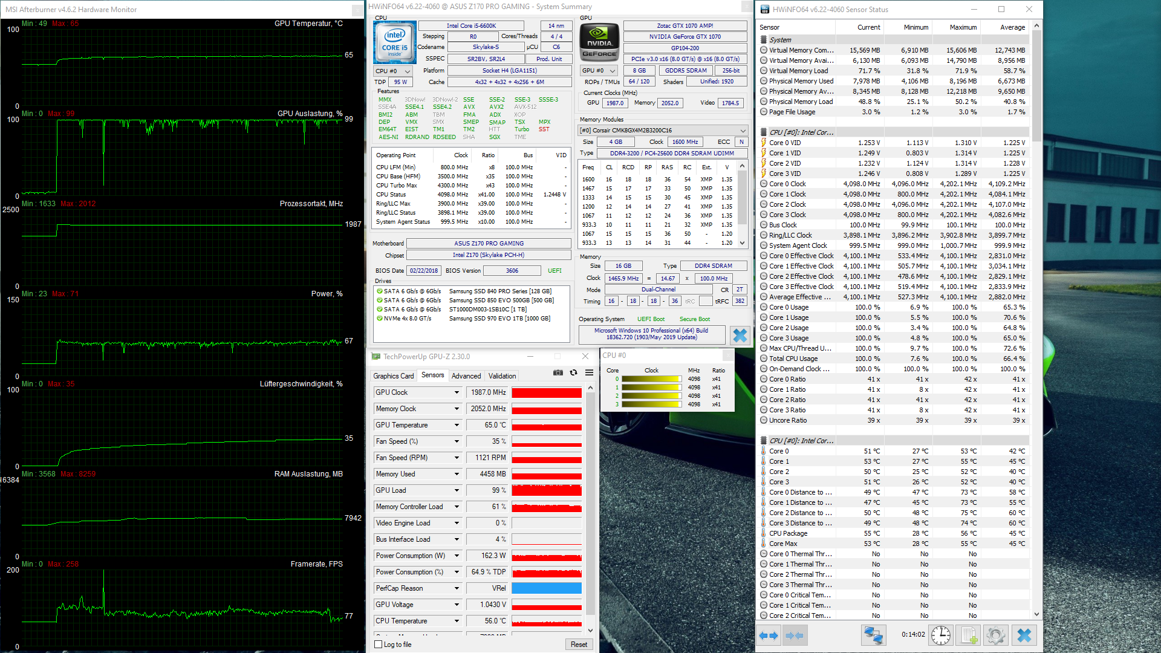Screen dimensions: 1161x653
Task: Select Ring/LLC Clock sensor row
Action: click(x=894, y=235)
